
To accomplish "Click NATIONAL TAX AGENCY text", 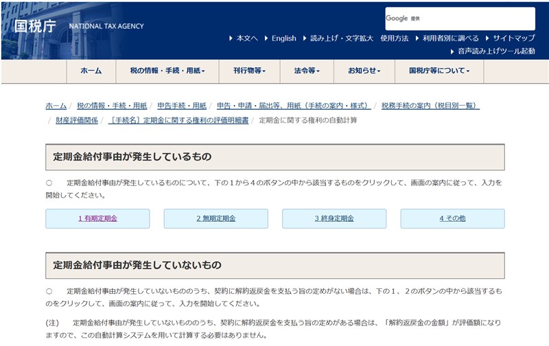I will coord(106,26).
